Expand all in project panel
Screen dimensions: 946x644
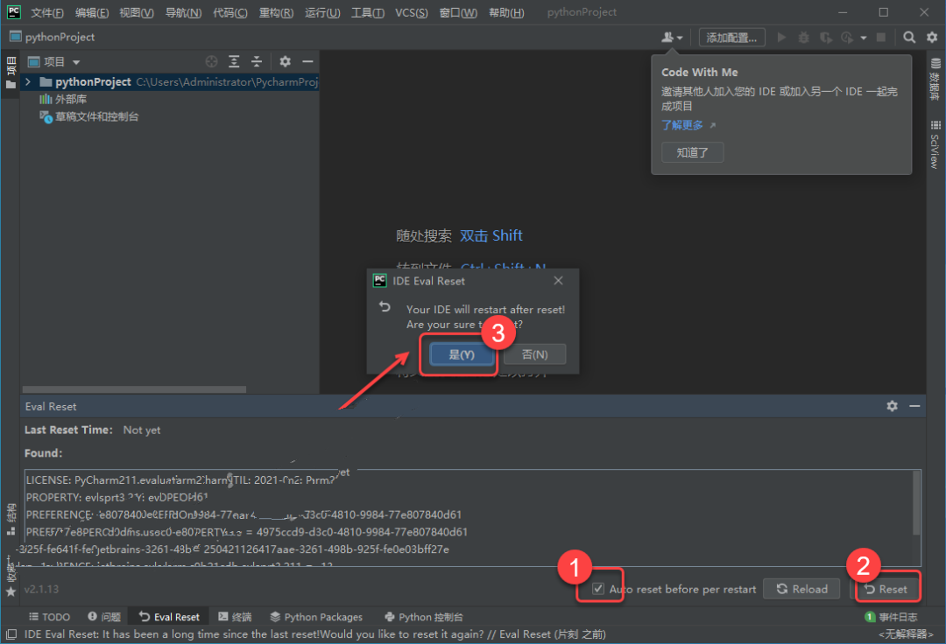click(234, 61)
